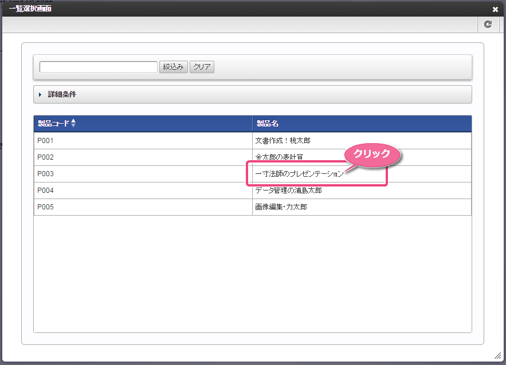The image size is (506, 365).
Task: Select the P003 product code cell
Action: (143, 174)
